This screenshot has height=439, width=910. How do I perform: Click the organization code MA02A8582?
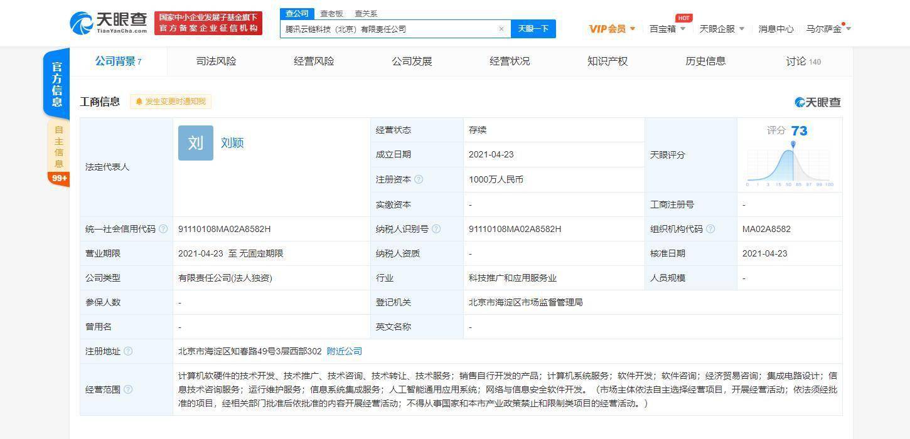click(x=766, y=229)
